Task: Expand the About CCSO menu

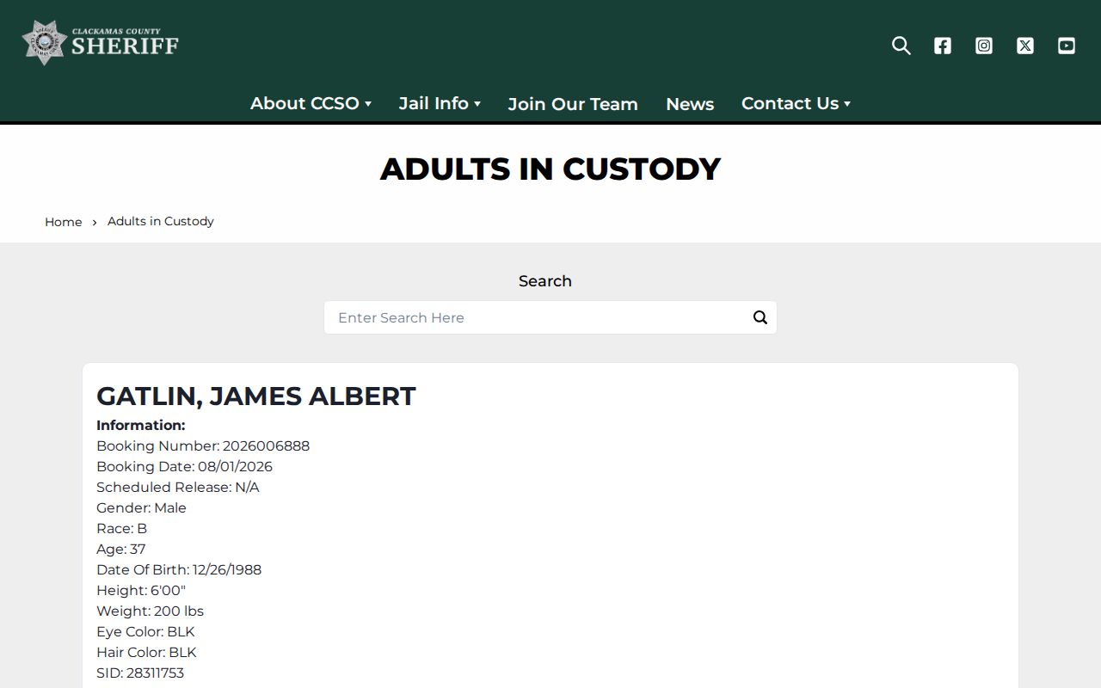Action: [x=311, y=103]
